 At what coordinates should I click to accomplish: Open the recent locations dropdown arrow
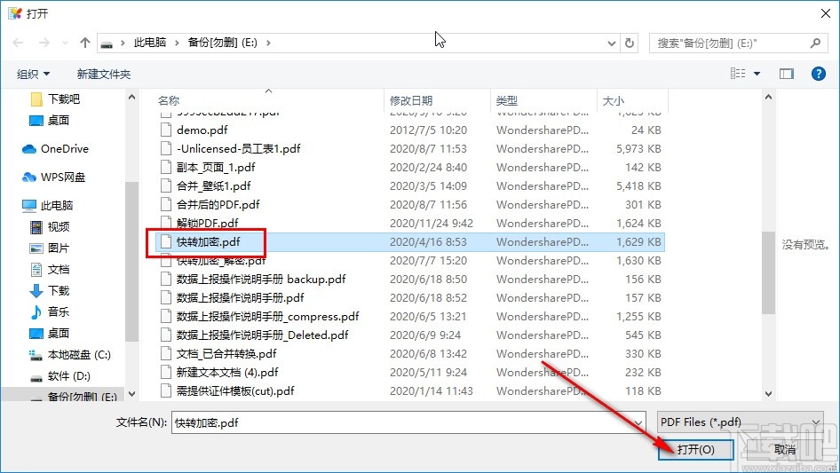[x=65, y=43]
